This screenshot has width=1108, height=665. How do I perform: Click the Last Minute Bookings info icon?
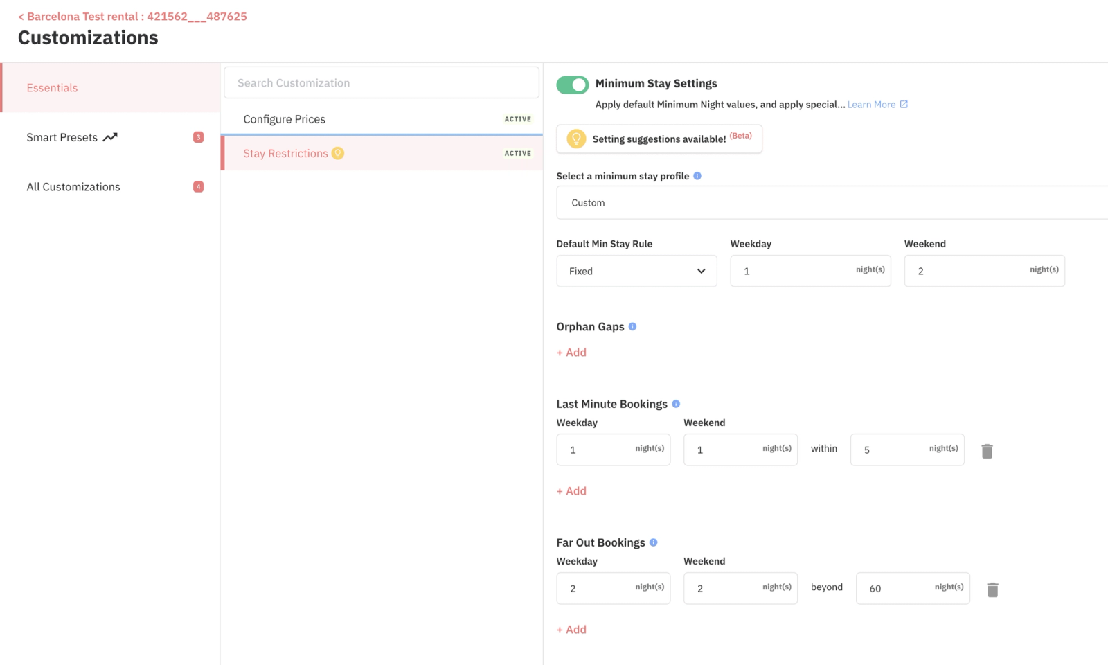click(x=676, y=404)
